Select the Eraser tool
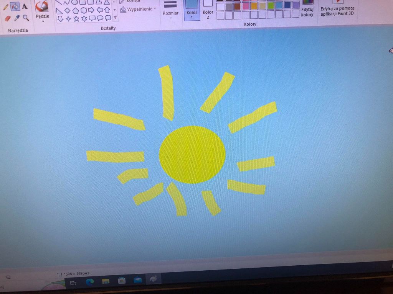Screen dimensions: 393x294 tap(8, 18)
